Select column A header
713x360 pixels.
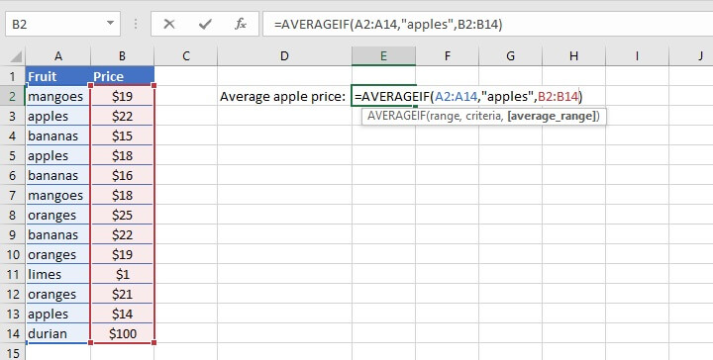(x=58, y=55)
